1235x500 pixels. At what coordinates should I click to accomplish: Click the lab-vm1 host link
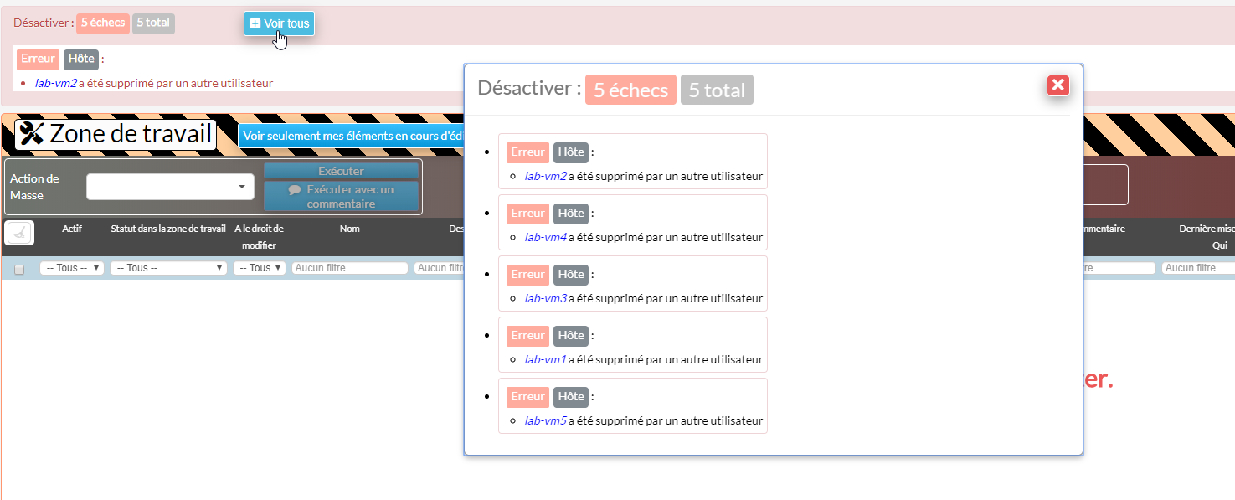coord(545,359)
